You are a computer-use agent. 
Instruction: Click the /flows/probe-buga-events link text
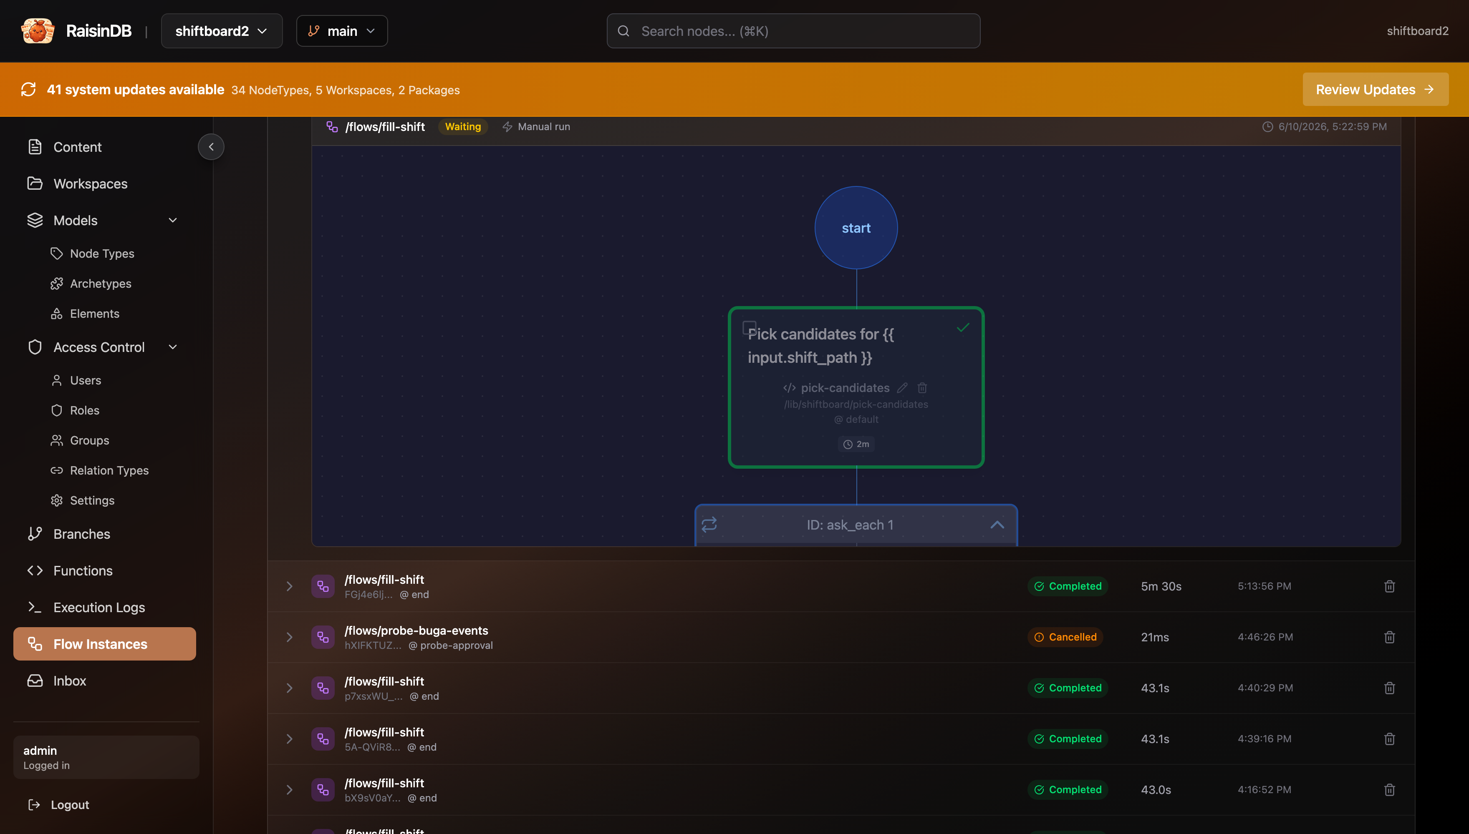pos(416,630)
